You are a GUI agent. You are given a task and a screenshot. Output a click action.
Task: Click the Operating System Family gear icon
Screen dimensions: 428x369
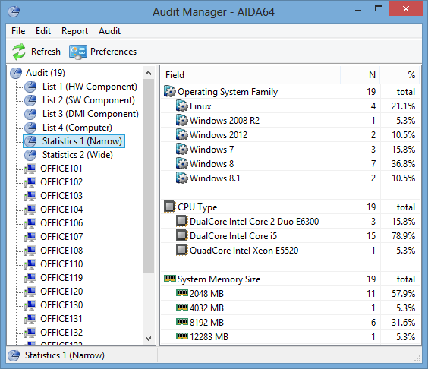pyautogui.click(x=170, y=92)
